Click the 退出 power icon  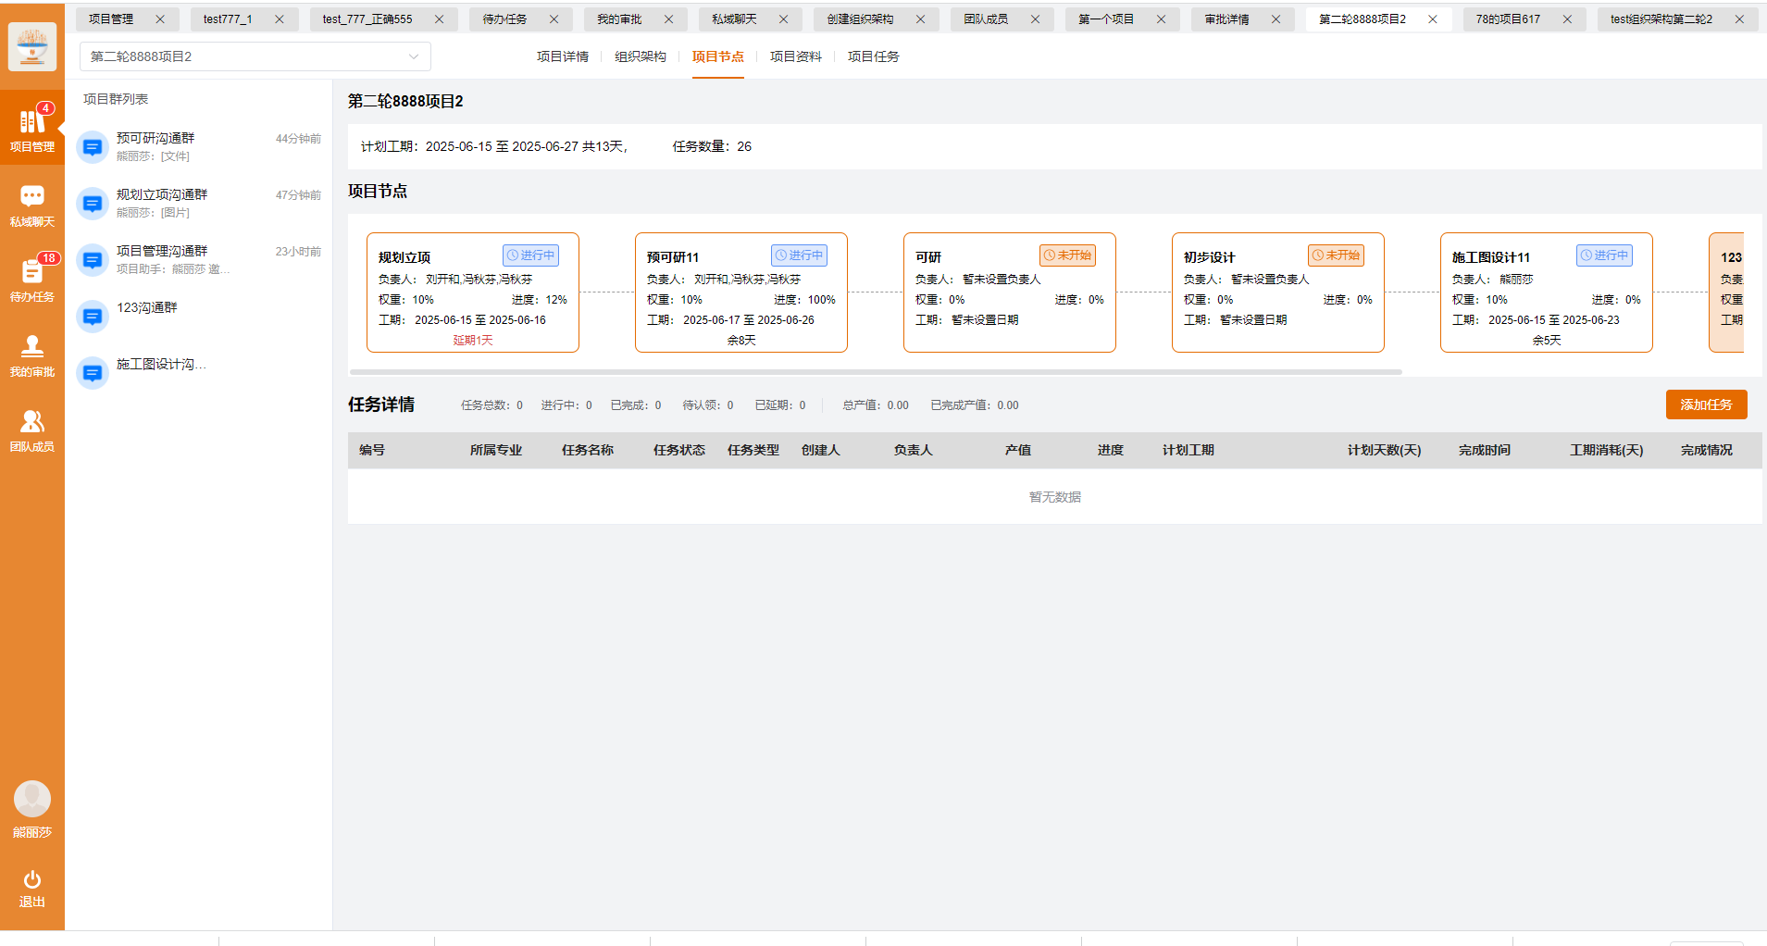point(31,887)
